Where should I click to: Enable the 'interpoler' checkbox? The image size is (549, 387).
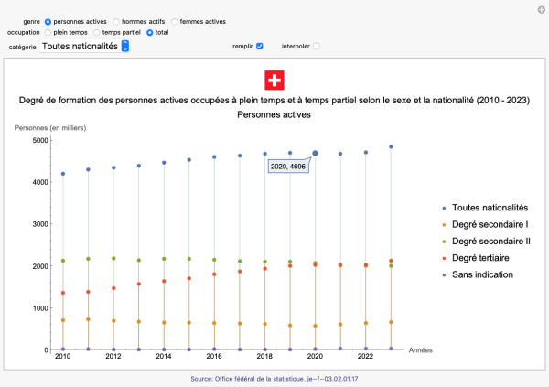[x=316, y=46]
